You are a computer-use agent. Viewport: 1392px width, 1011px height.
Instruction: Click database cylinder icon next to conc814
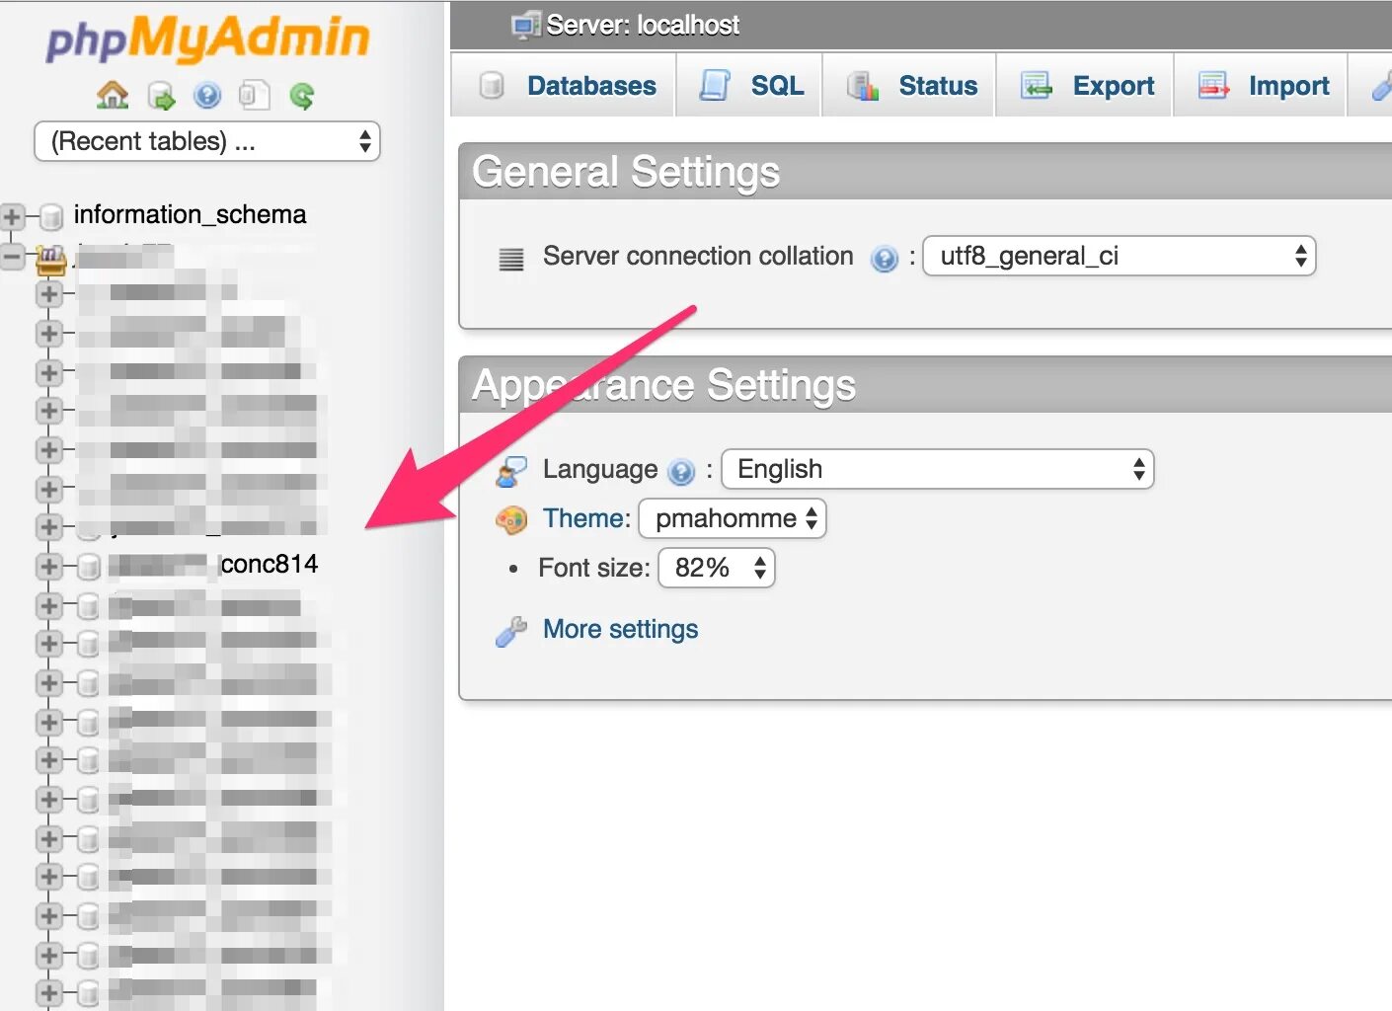[x=89, y=566]
